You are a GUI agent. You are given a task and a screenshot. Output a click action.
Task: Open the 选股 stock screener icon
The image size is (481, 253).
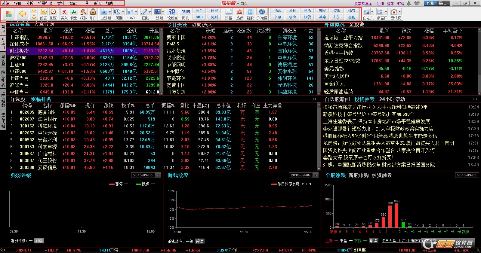(x=158, y=12)
